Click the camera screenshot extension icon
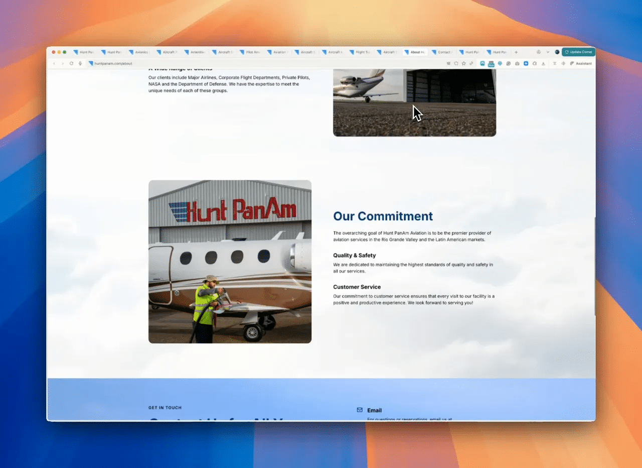This screenshot has height=468, width=642. tap(517, 63)
